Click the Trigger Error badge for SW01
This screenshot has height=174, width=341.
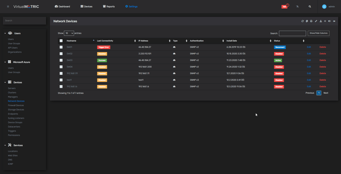coord(103,47)
